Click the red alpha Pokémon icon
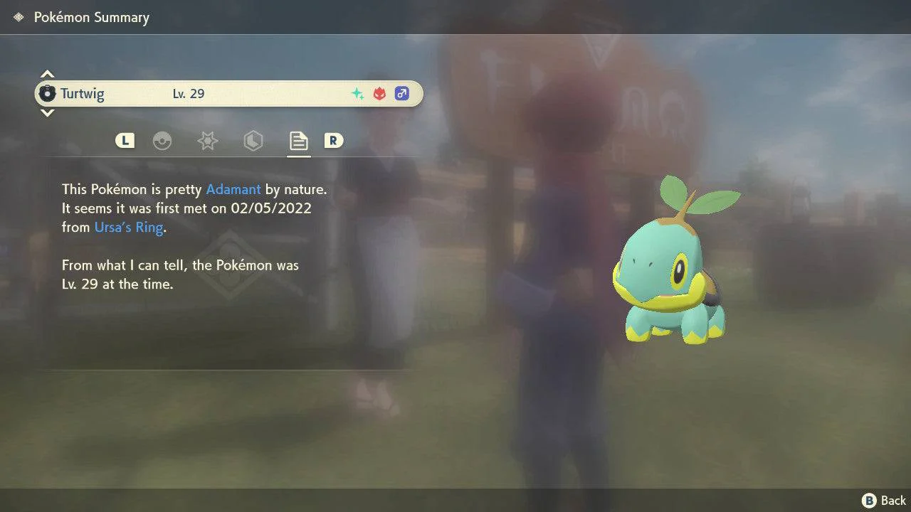 379,94
